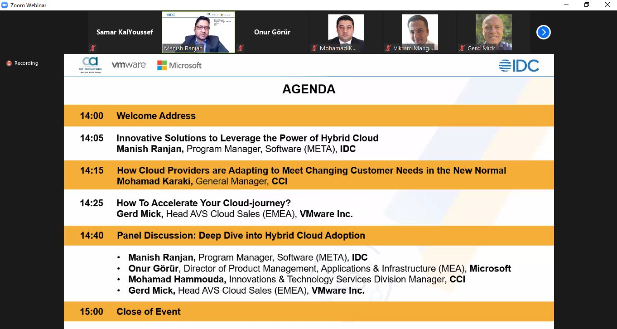Click the red Recording indicator icon

click(9, 63)
